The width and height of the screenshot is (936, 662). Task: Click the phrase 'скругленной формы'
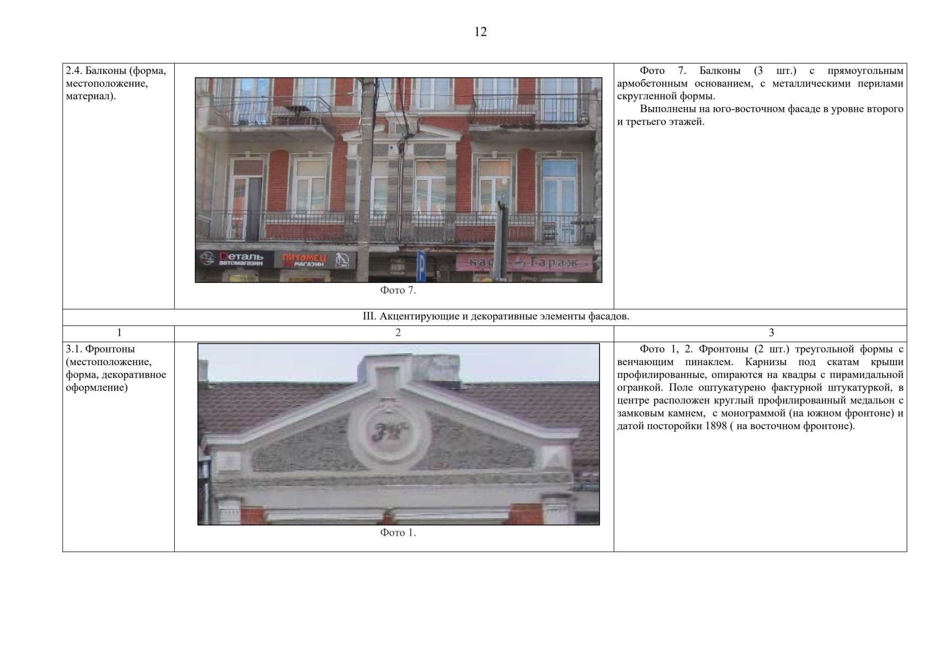coord(666,96)
